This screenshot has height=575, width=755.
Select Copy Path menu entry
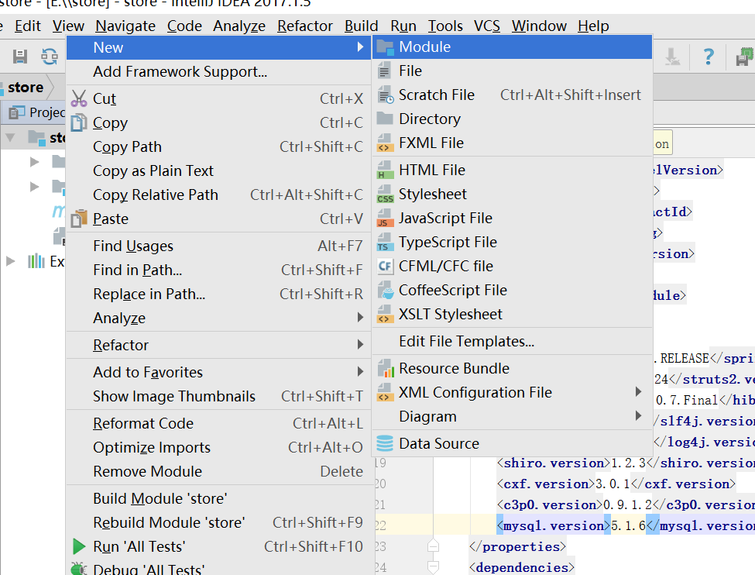[x=219, y=146]
